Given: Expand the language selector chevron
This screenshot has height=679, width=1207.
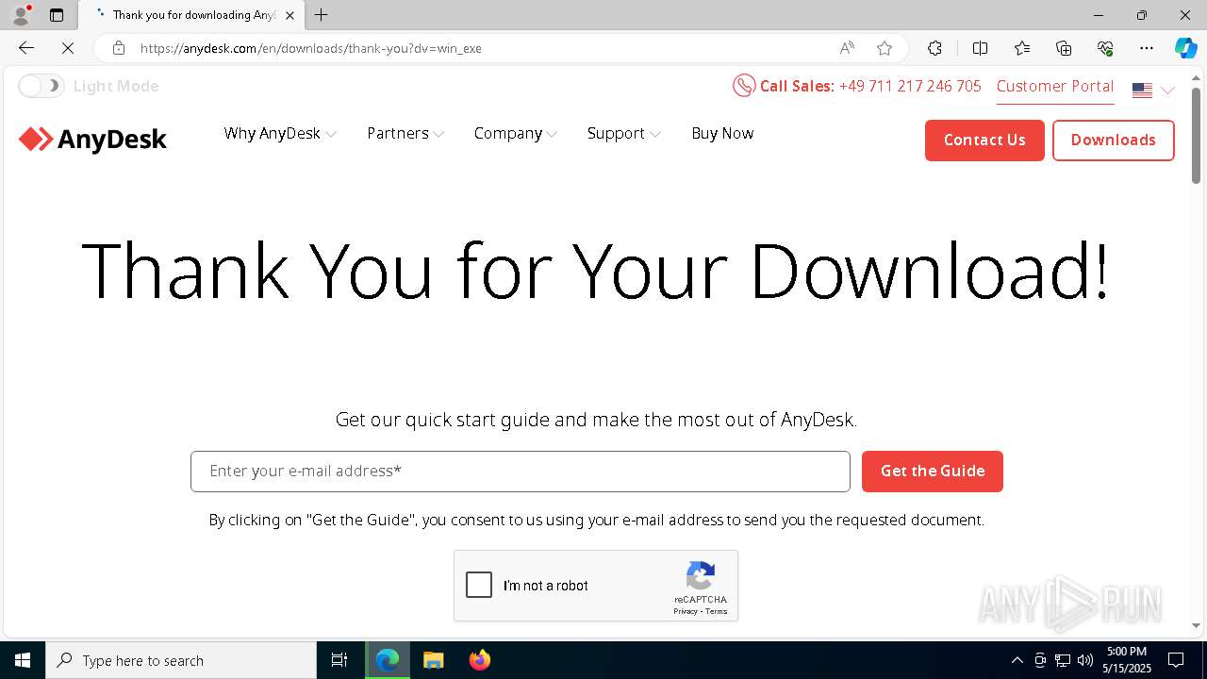Looking at the screenshot, I should [1167, 91].
